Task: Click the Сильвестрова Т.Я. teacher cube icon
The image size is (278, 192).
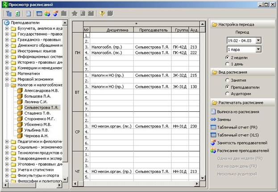Action: 20,107
